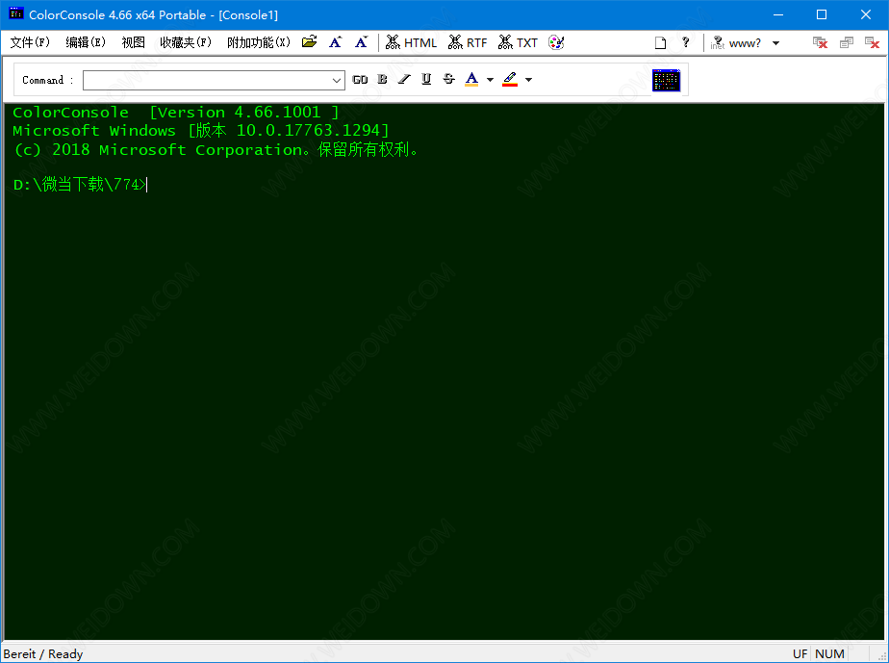Close the ColorConsole window
Viewport: 889px width, 663px height.
(866, 14)
